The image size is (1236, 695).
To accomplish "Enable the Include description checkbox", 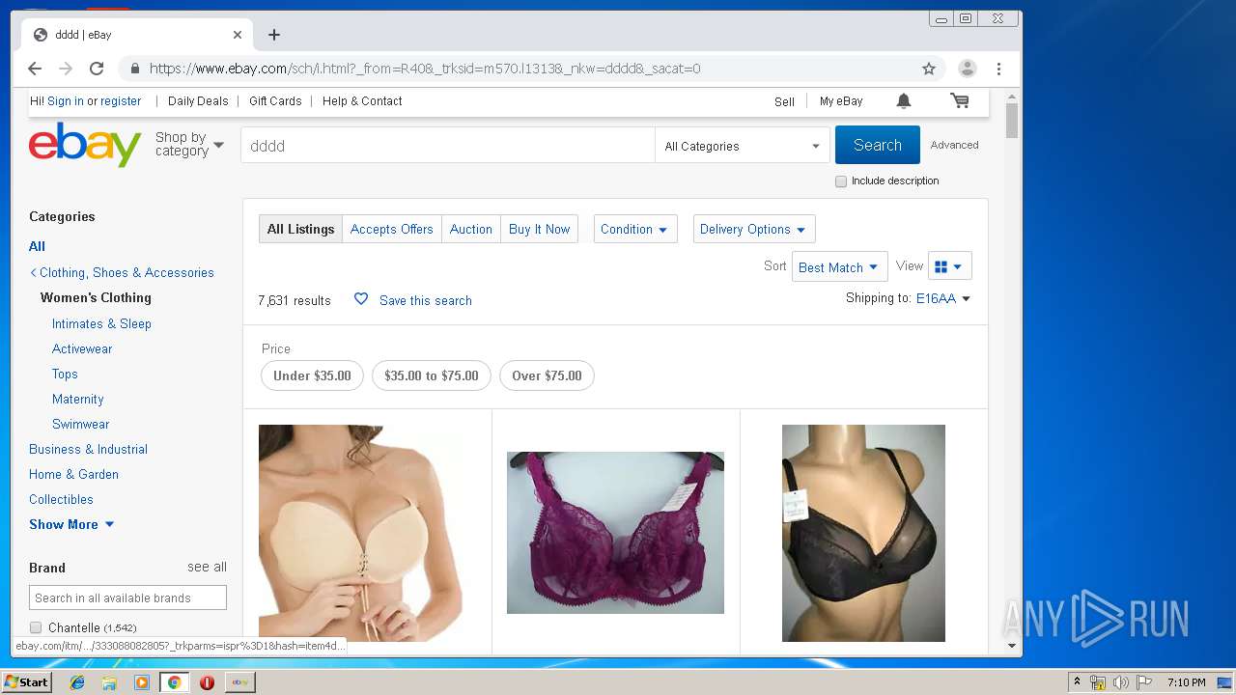I will click(x=841, y=181).
